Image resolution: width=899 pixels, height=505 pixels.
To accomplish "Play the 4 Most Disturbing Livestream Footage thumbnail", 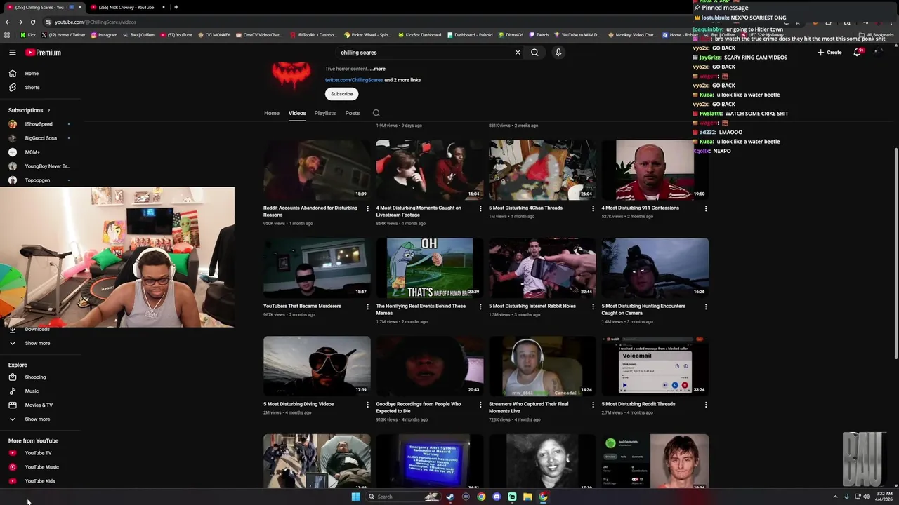I will pyautogui.click(x=429, y=170).
